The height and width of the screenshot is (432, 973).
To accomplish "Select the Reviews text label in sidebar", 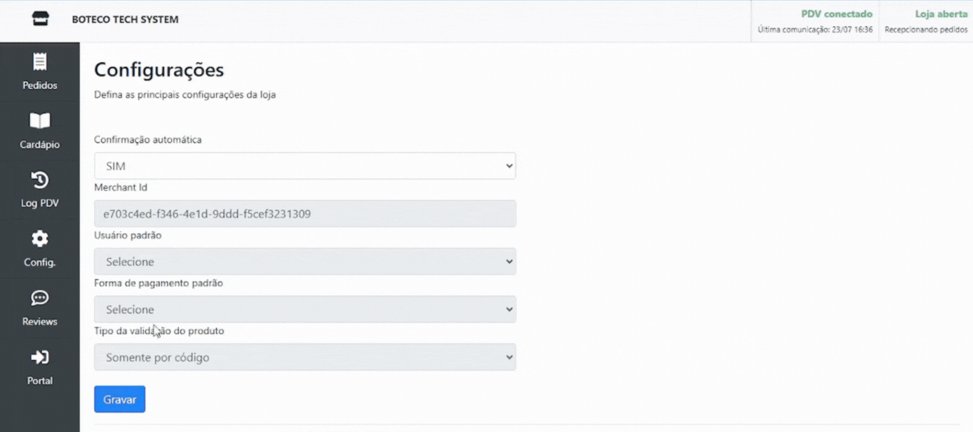I will click(x=40, y=322).
